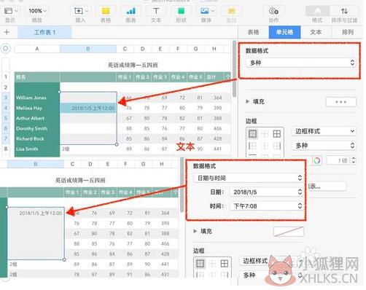Switch to the 排列 tab
366x290 pixels.
pyautogui.click(x=348, y=32)
